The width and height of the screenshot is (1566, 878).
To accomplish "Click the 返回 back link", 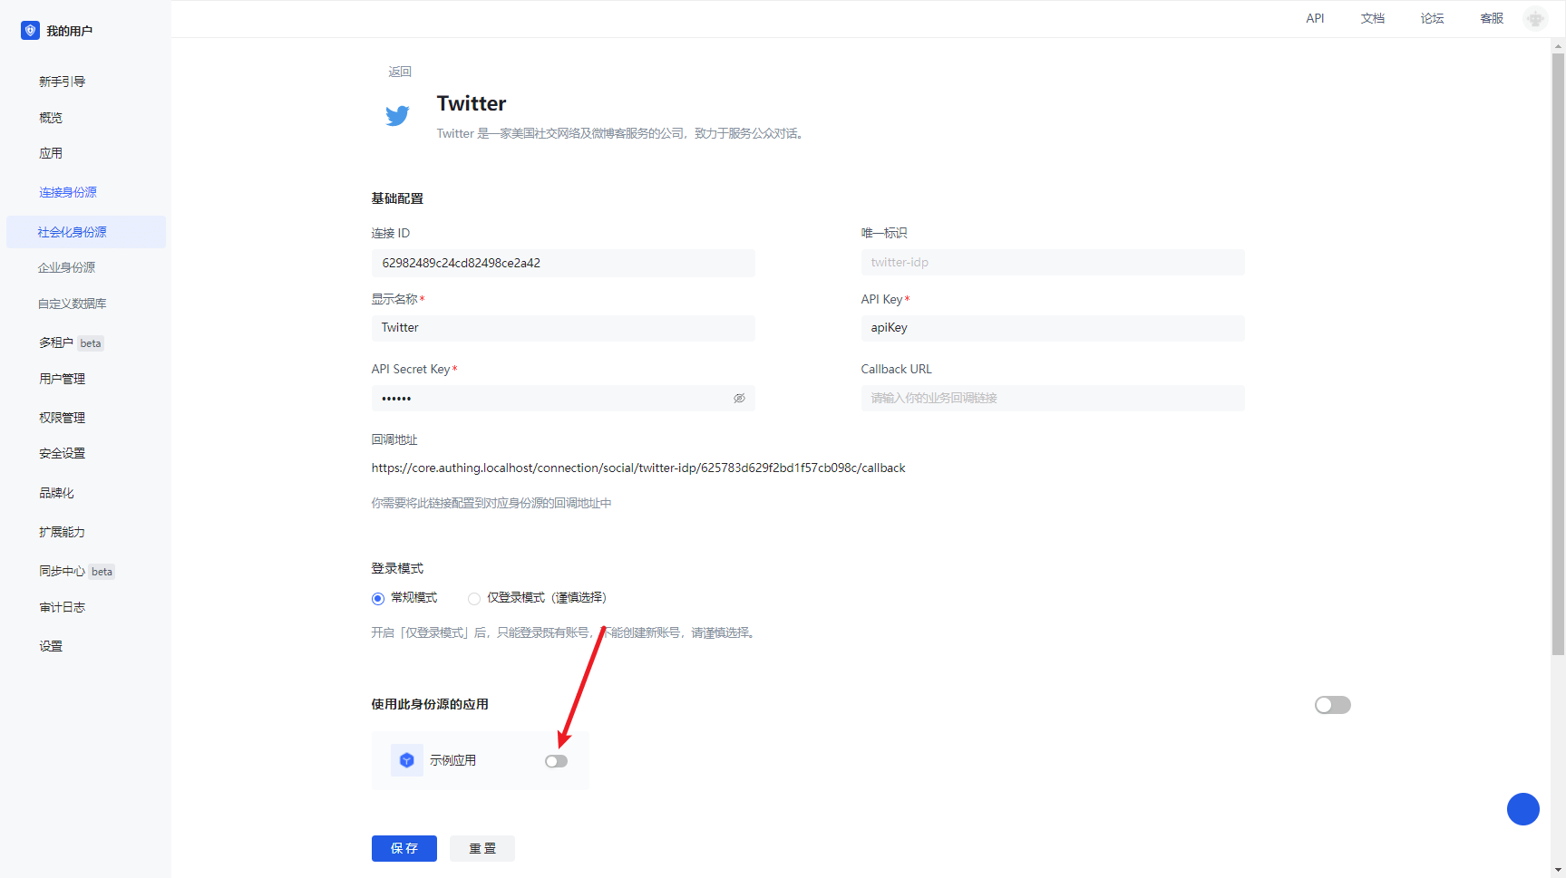I will pyautogui.click(x=400, y=72).
